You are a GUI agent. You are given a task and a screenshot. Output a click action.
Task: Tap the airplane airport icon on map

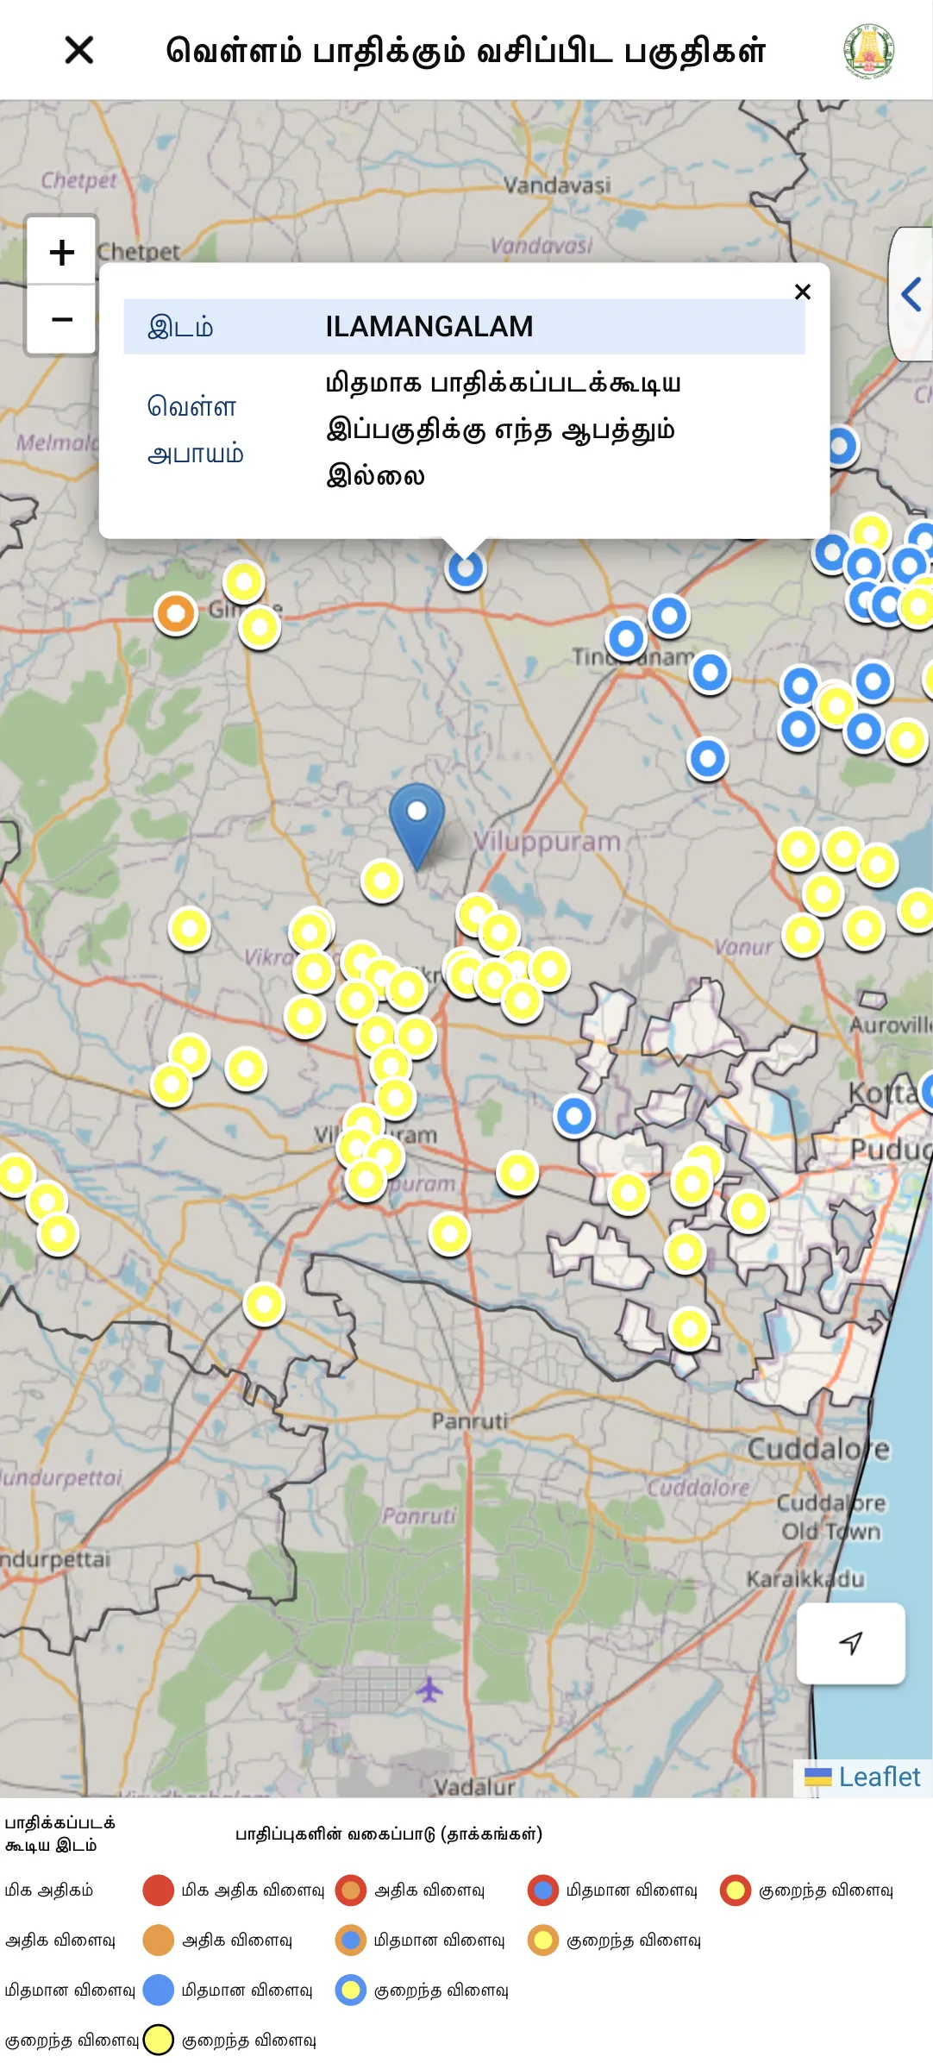pos(429,1689)
